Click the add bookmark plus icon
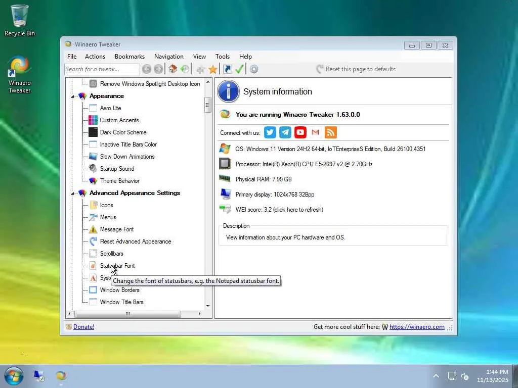 click(x=200, y=69)
